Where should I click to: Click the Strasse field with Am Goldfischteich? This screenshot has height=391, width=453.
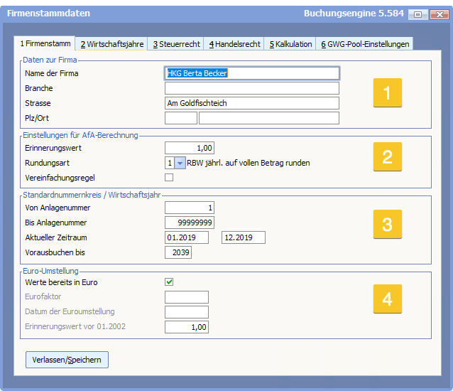[x=252, y=103]
